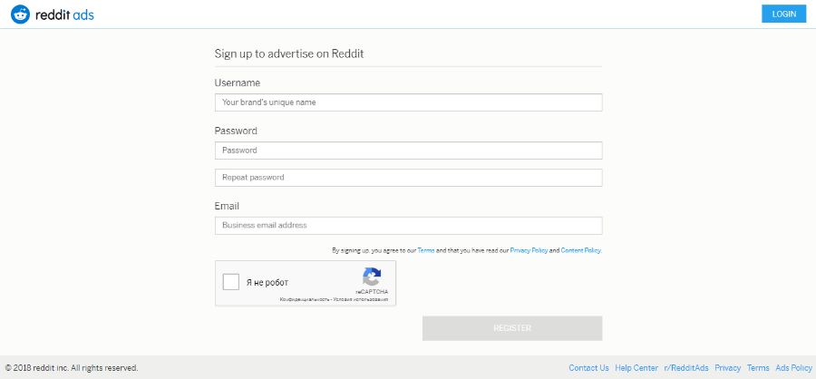
Task: Open the Privacy link in footer
Action: [x=728, y=368]
